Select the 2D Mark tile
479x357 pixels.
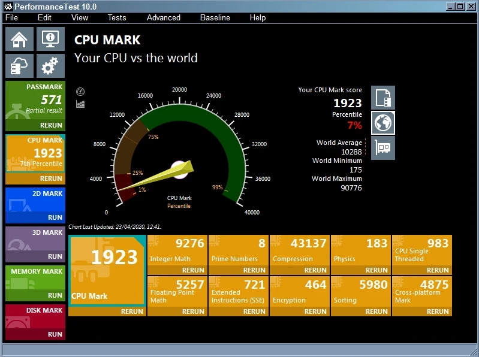(x=35, y=199)
